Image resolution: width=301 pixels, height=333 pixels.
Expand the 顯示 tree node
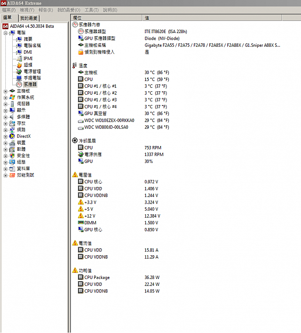pos(6,111)
